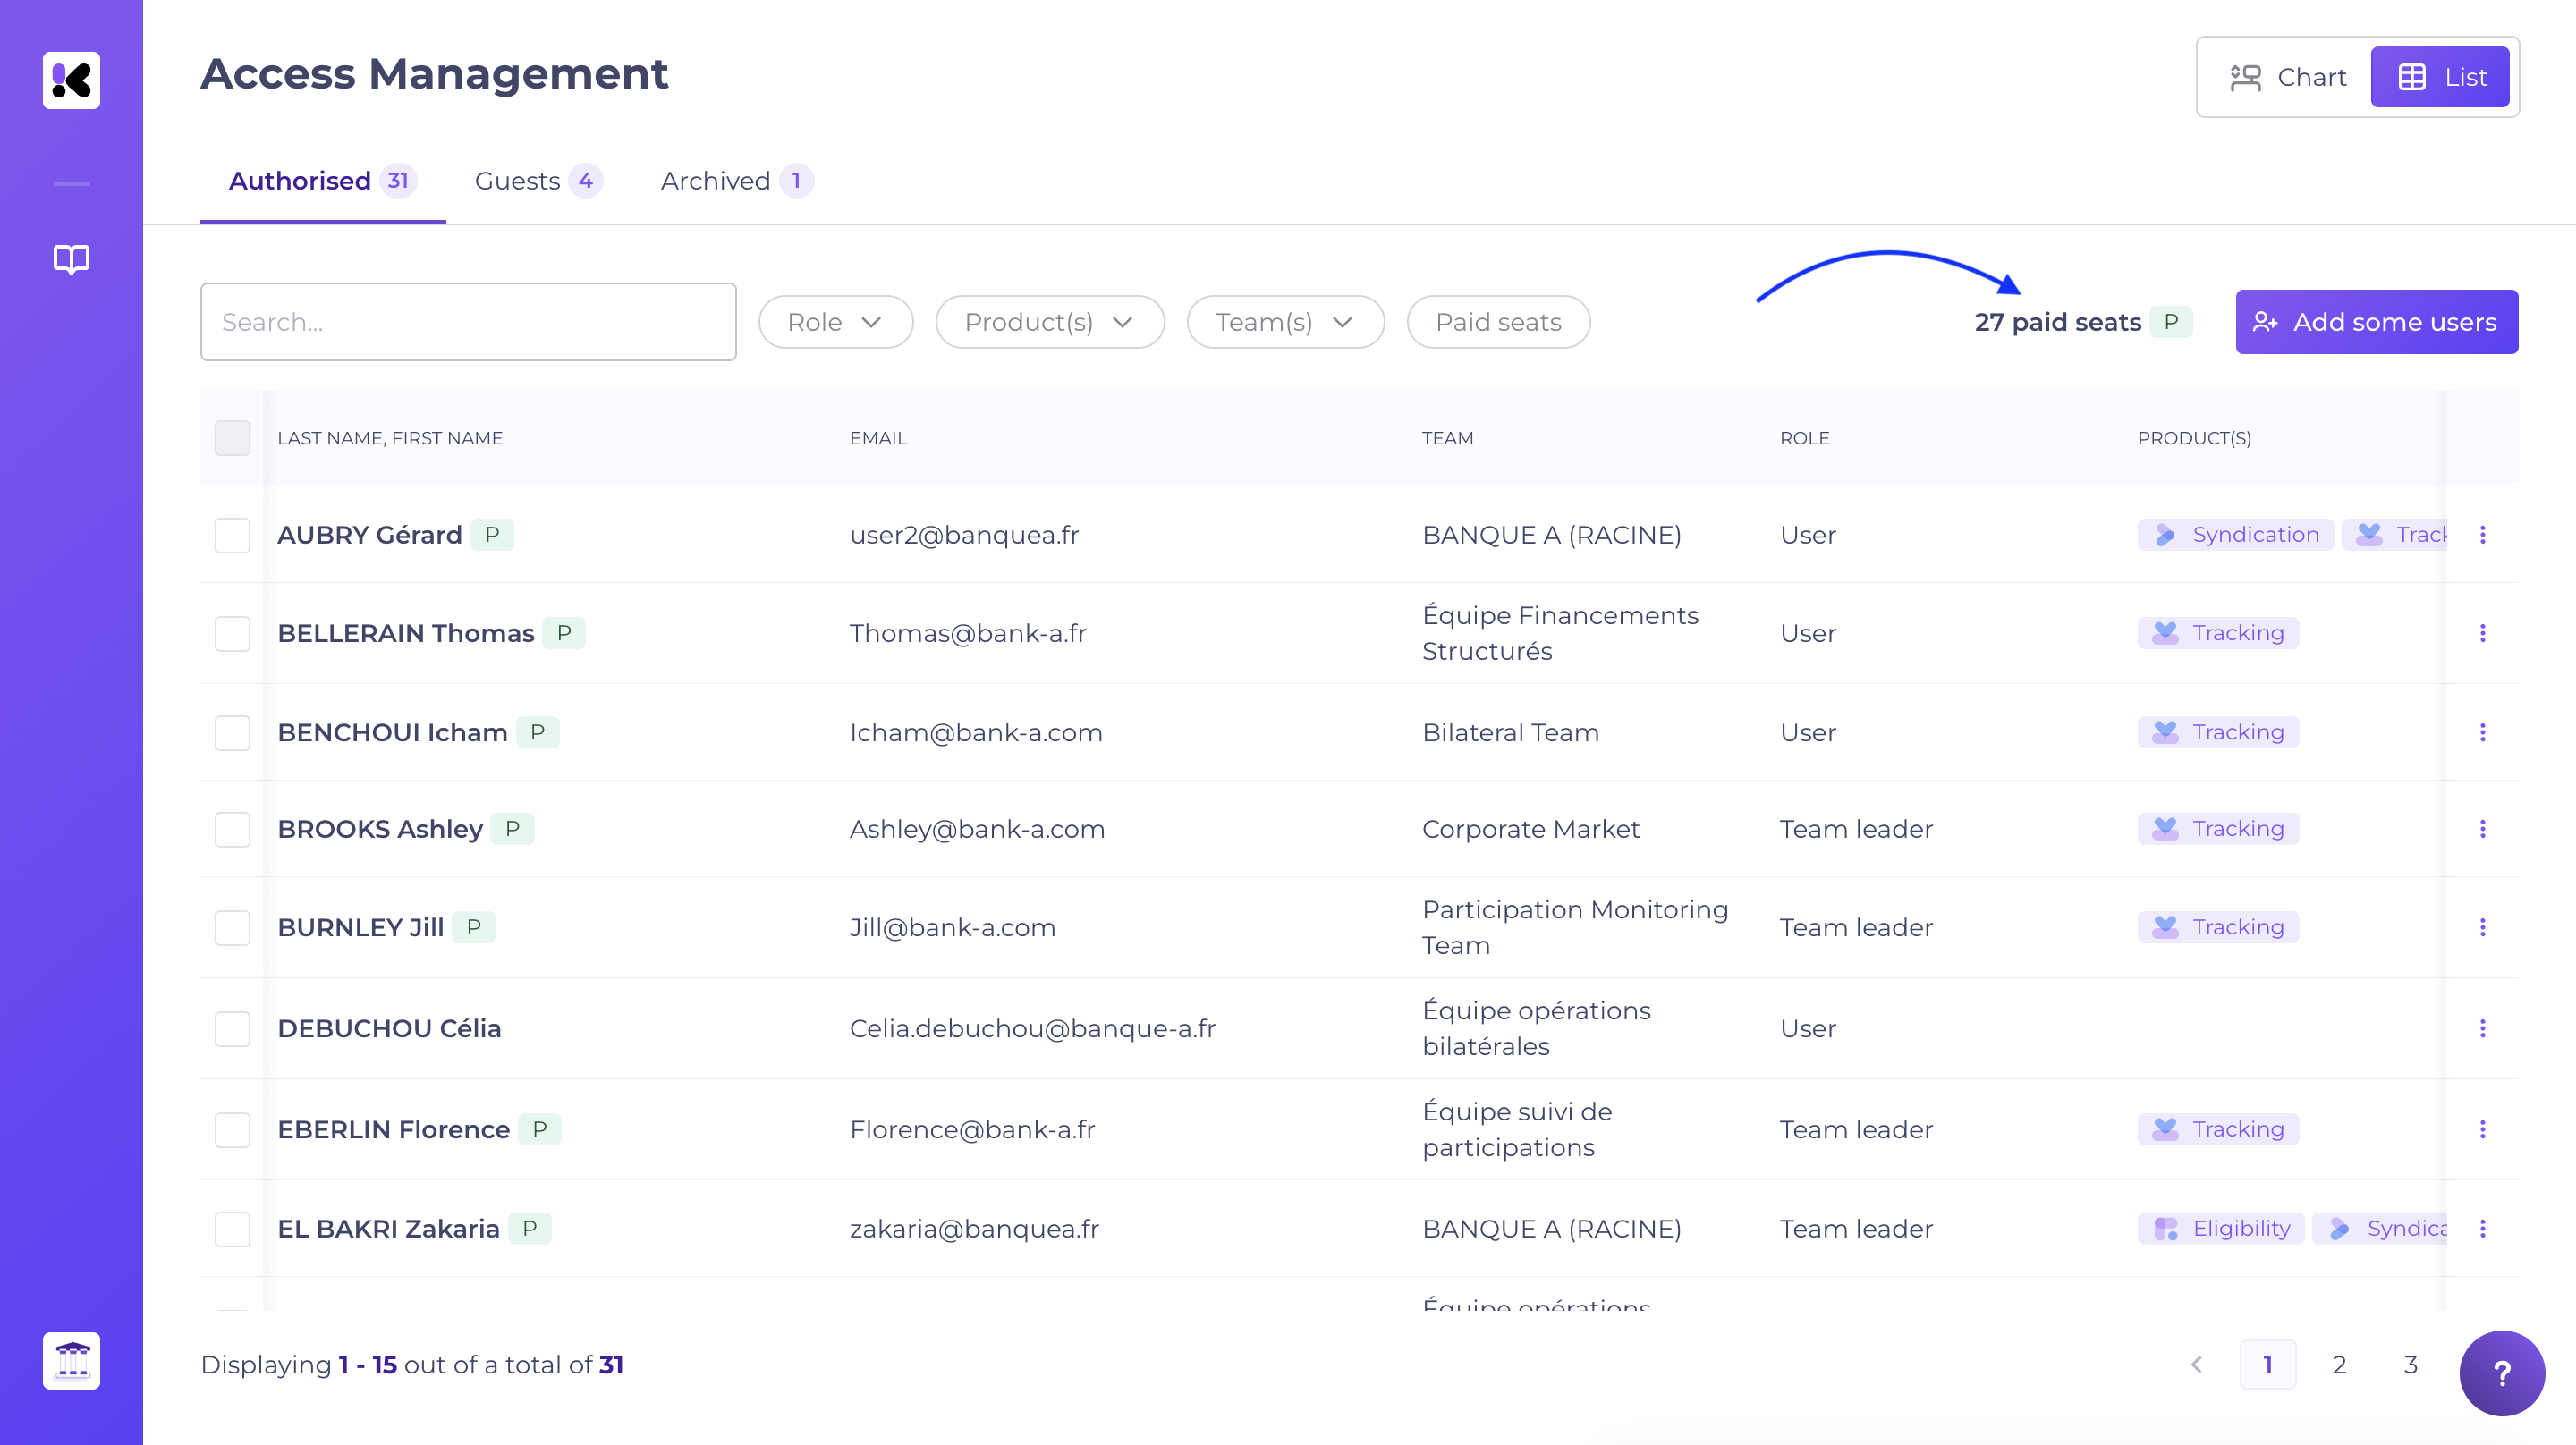Open the Product(s) filter dropdown
Image resolution: width=2576 pixels, height=1445 pixels.
[1049, 322]
